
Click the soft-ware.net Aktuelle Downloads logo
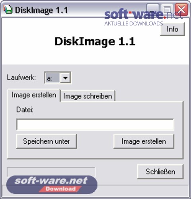(144, 18)
